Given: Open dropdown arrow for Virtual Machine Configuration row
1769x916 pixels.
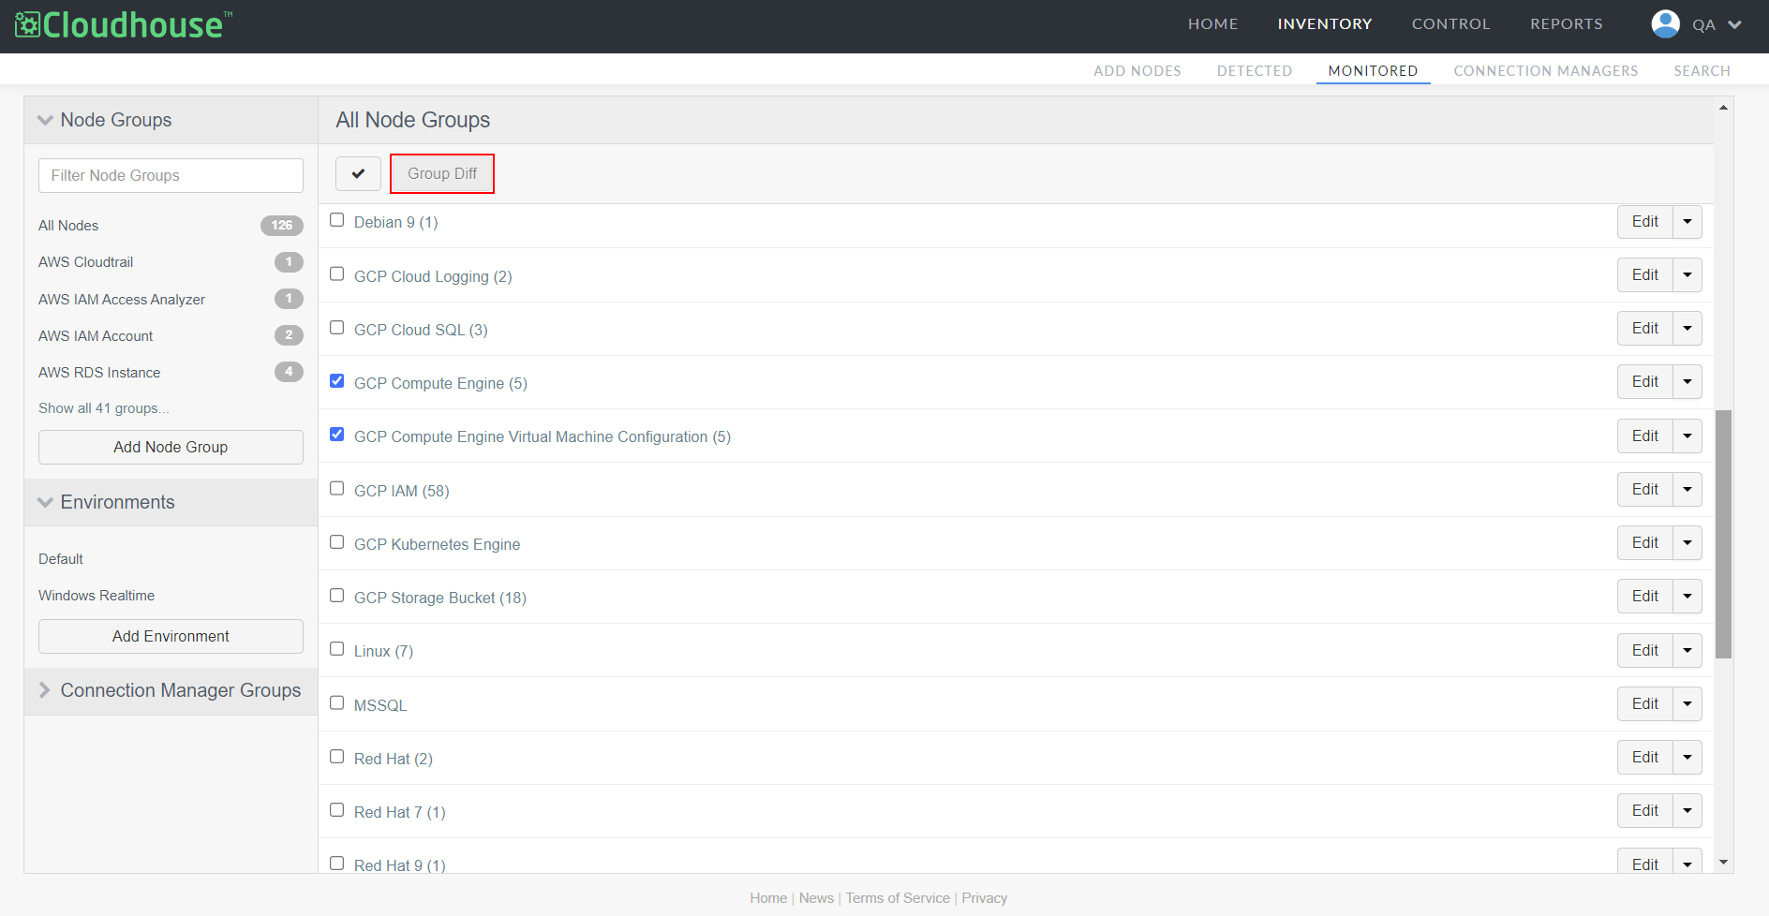Looking at the screenshot, I should click(1687, 436).
